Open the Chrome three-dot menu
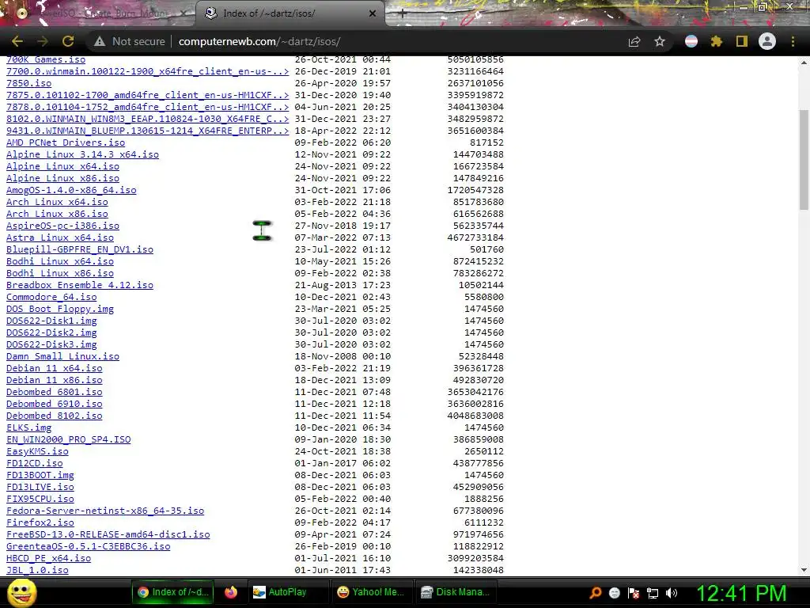The image size is (810, 608). 793,41
